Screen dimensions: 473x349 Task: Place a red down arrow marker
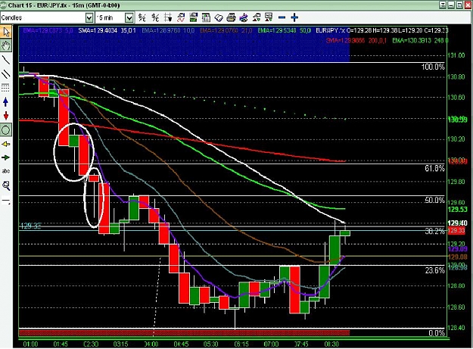pos(6,116)
